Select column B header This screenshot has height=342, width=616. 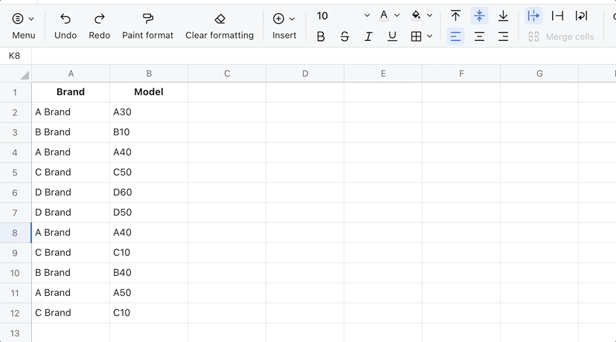pos(149,74)
